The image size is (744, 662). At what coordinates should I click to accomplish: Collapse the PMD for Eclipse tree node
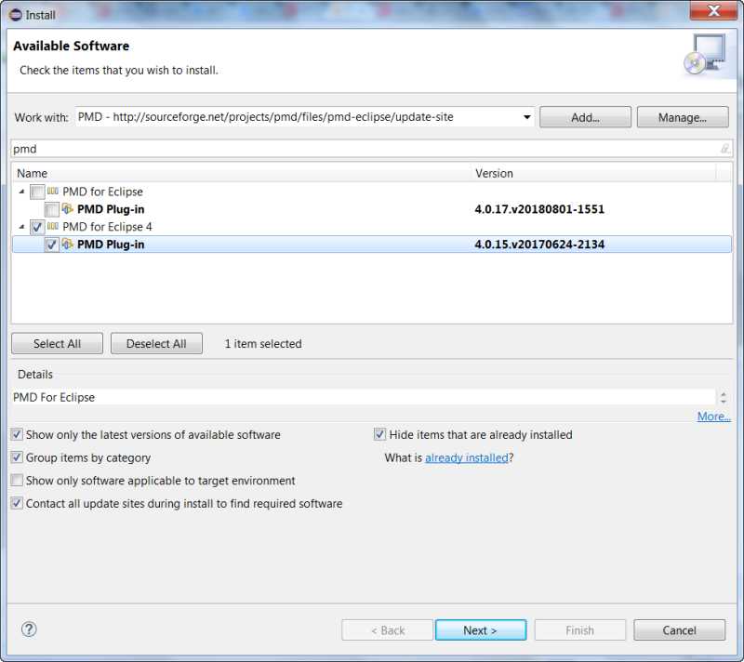click(x=21, y=192)
